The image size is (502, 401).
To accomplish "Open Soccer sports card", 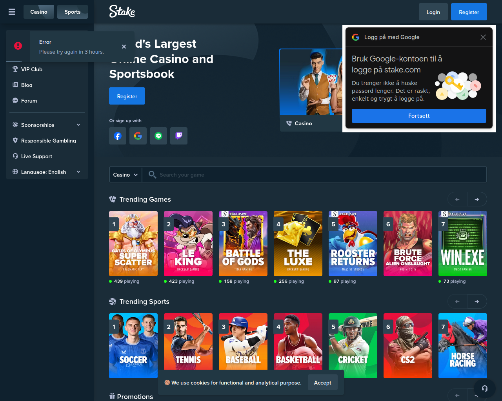I will tap(133, 346).
